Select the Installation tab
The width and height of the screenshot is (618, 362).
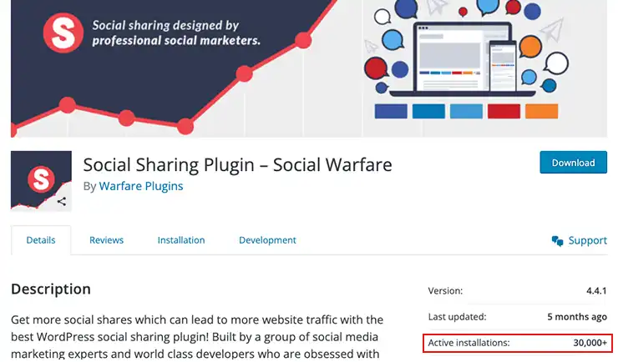pos(181,240)
